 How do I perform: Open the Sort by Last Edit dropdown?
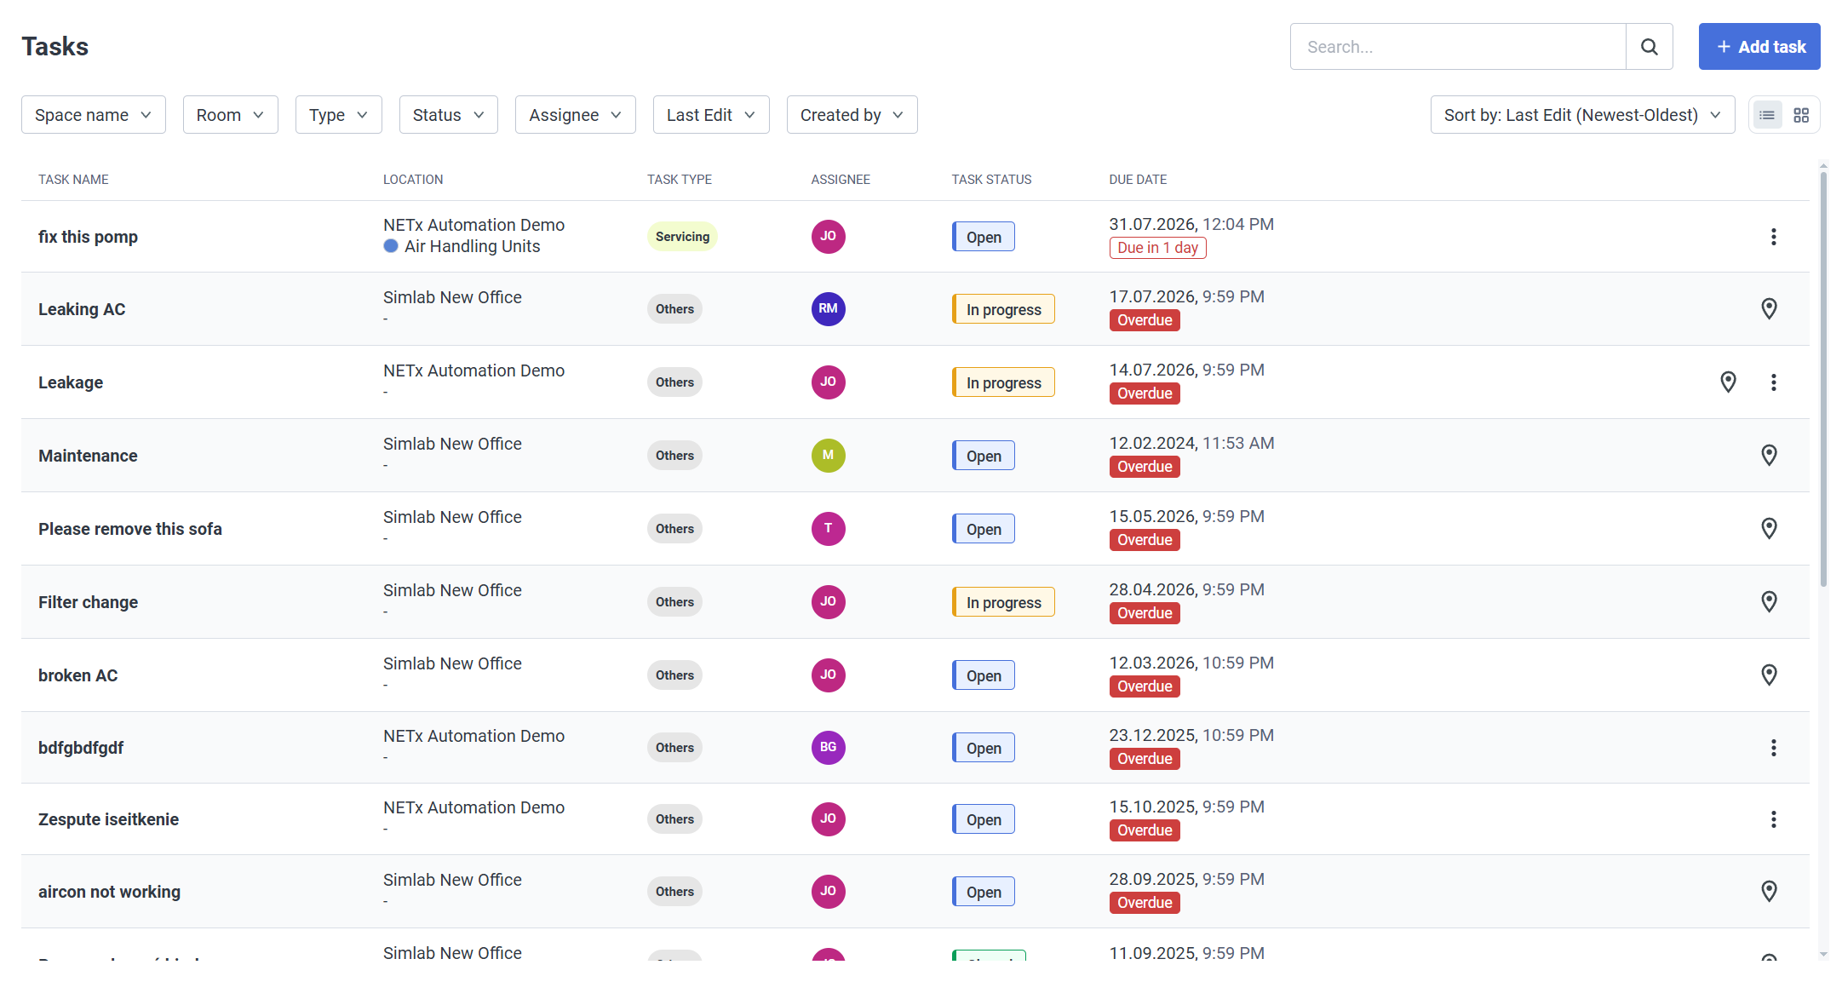click(x=1582, y=115)
